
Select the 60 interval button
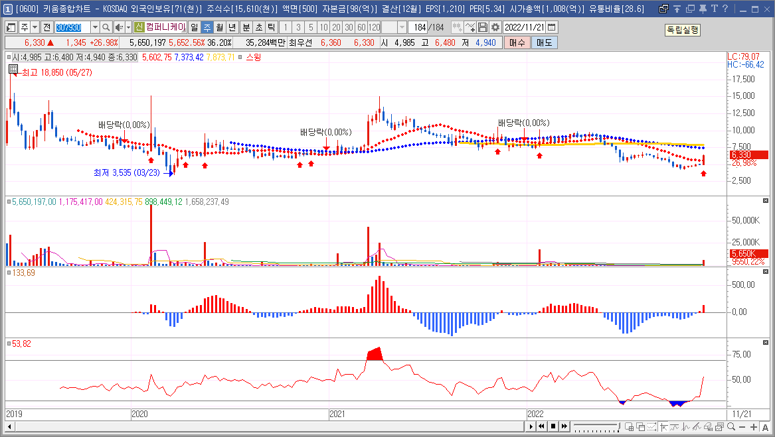tap(362, 28)
